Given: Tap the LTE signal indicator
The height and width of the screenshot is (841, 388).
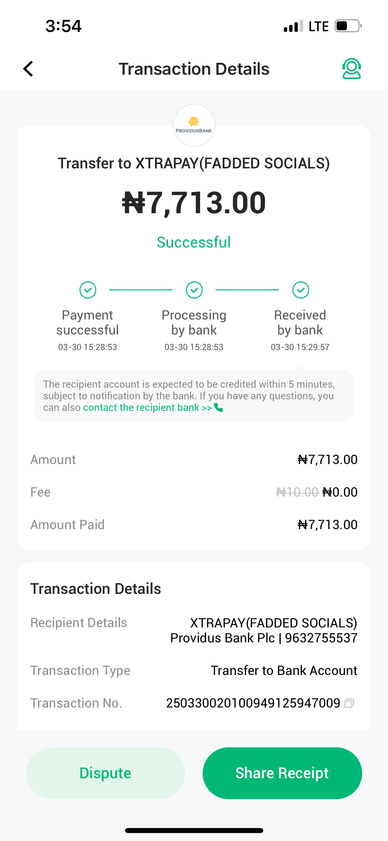Looking at the screenshot, I should 318,26.
